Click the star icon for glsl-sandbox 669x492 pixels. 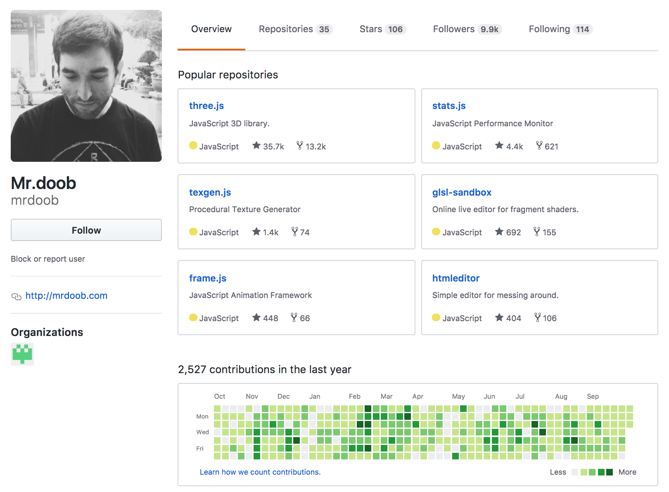click(x=499, y=231)
